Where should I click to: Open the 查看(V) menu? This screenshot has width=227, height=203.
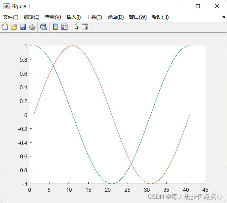click(53, 17)
